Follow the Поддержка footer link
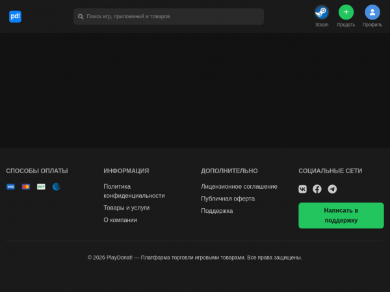Screen dimensions: 390x292 coord(216,211)
